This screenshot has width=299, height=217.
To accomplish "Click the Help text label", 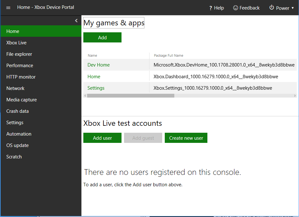I will click(x=219, y=8).
